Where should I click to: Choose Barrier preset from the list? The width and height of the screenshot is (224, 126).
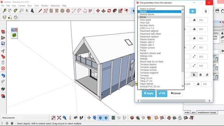[x=160, y=12]
